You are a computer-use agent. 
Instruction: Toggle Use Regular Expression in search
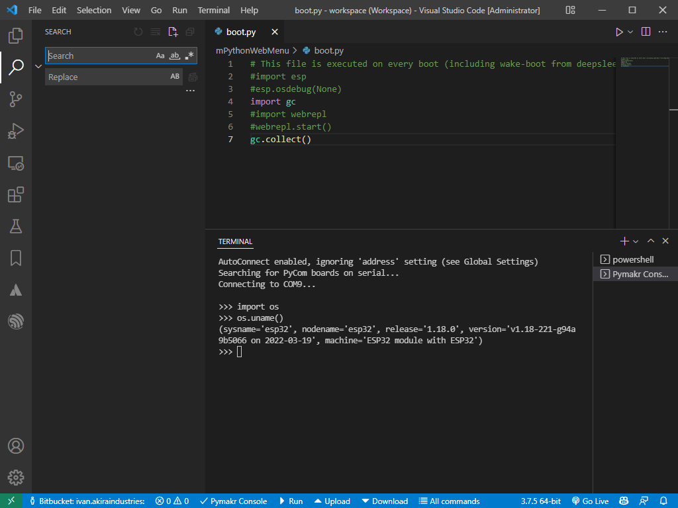coord(189,56)
